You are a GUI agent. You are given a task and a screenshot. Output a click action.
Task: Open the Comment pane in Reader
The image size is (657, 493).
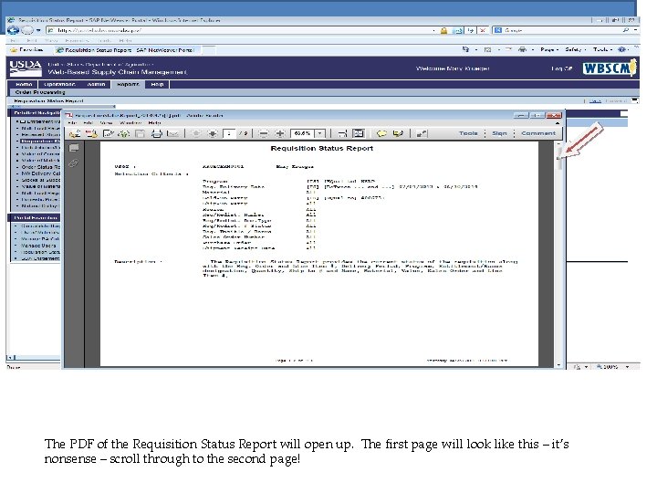[538, 133]
